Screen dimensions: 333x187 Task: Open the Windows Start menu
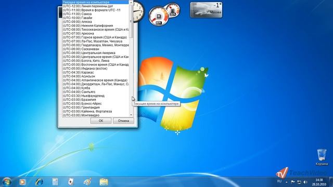coord(7,182)
